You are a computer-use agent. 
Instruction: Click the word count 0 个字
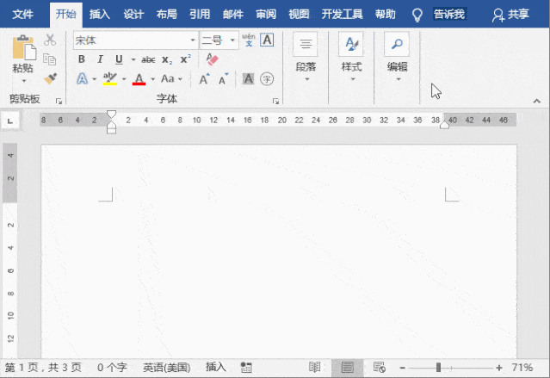[112, 368]
